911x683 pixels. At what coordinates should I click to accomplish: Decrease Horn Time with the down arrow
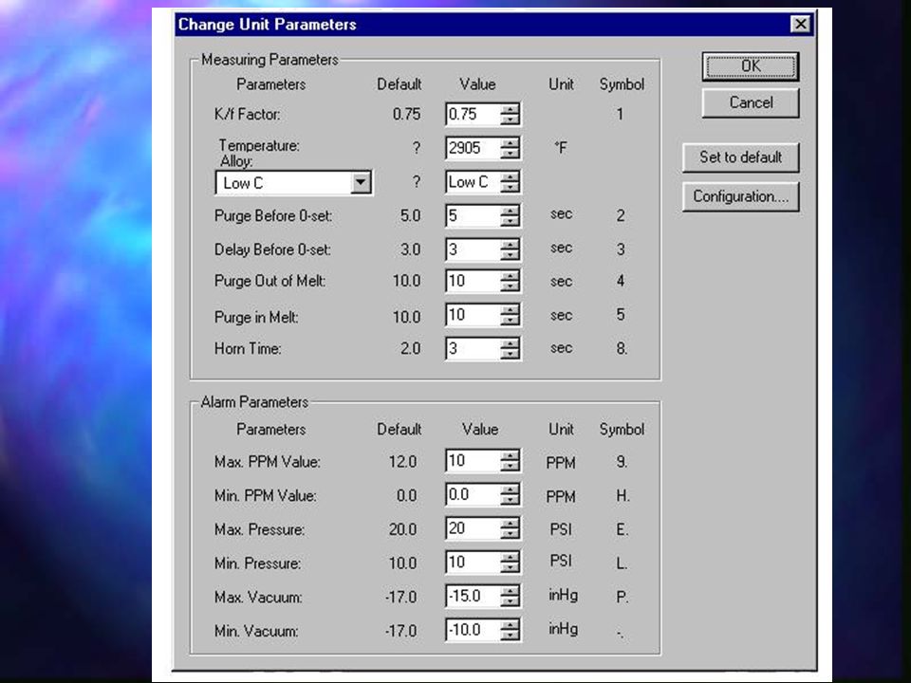coord(511,354)
